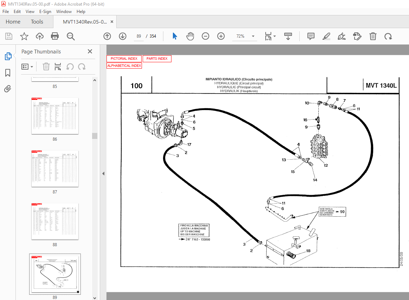Open the fit page options dropdown
Image resolution: width=409 pixels, height=300 pixels.
click(x=270, y=36)
